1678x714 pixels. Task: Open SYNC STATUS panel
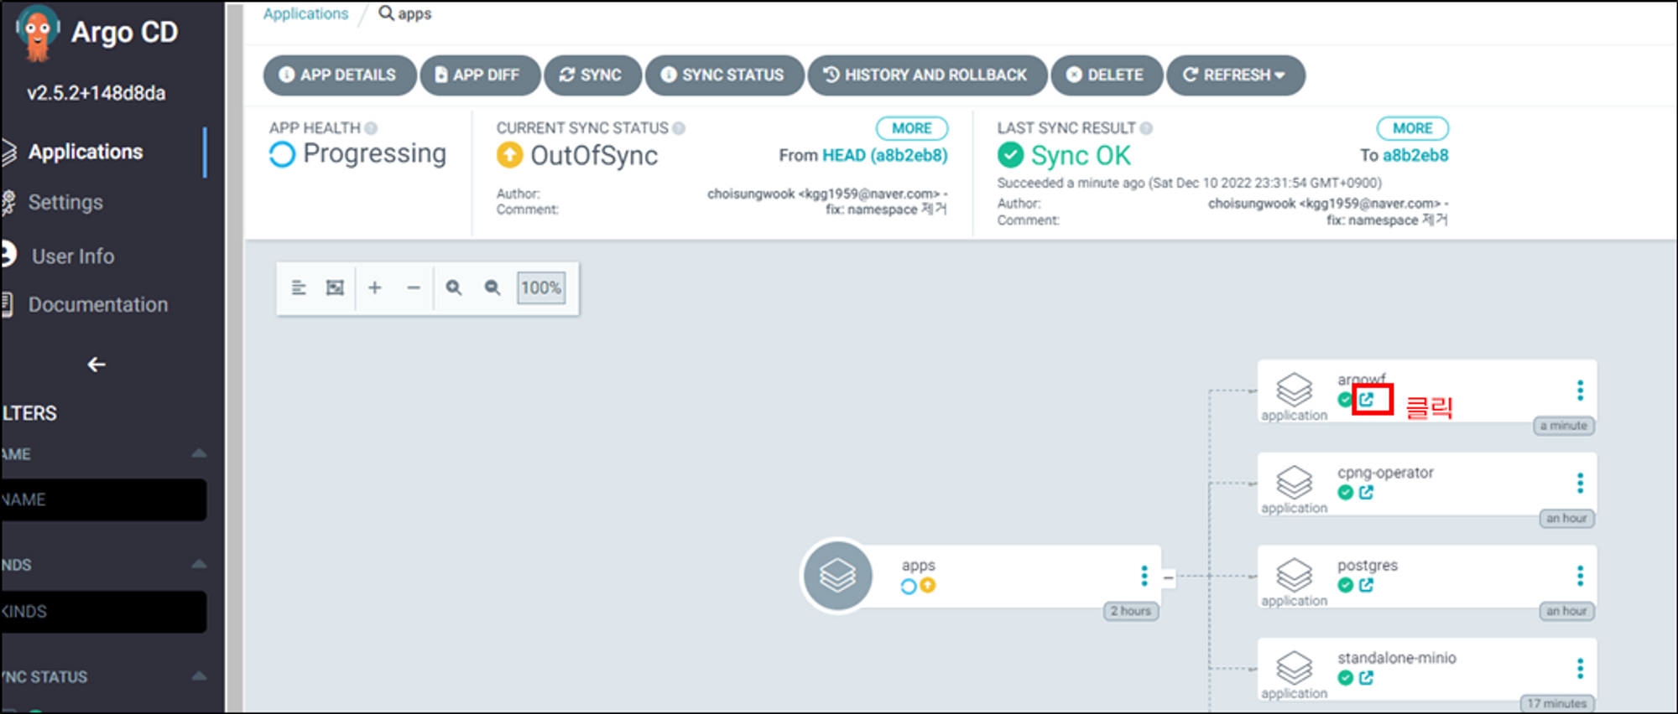click(x=724, y=75)
